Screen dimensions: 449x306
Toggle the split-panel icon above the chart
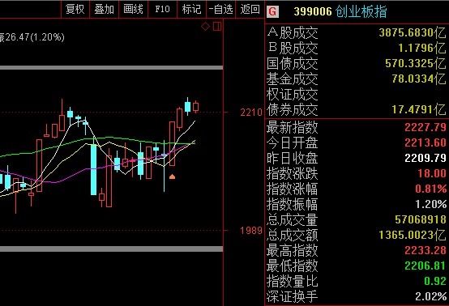pos(217,27)
